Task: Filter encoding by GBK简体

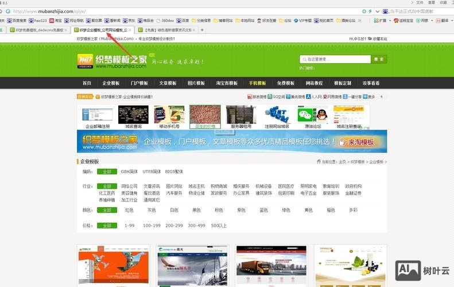Action: 129,172
